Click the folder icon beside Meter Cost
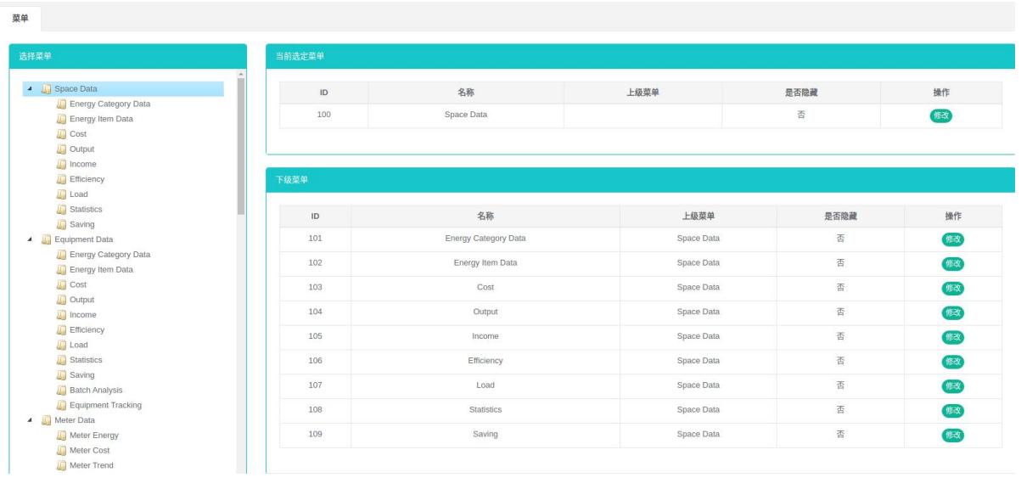This screenshot has width=1021, height=478. pyautogui.click(x=61, y=450)
